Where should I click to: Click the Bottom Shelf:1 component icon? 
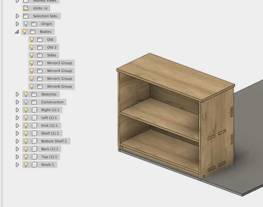[x=34, y=141]
